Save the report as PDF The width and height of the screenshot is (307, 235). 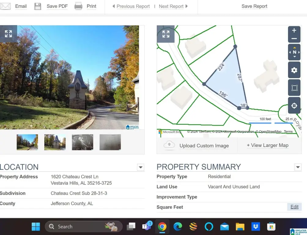point(57,6)
